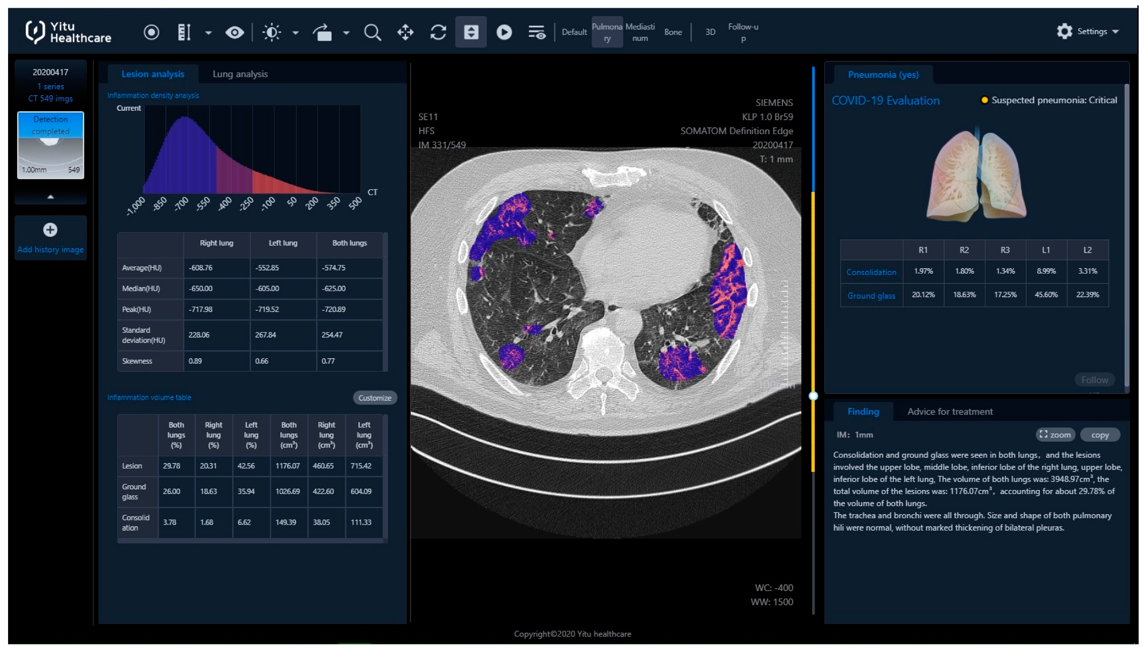Select the ruler measurement tool
The image size is (1147, 651).
pos(184,32)
